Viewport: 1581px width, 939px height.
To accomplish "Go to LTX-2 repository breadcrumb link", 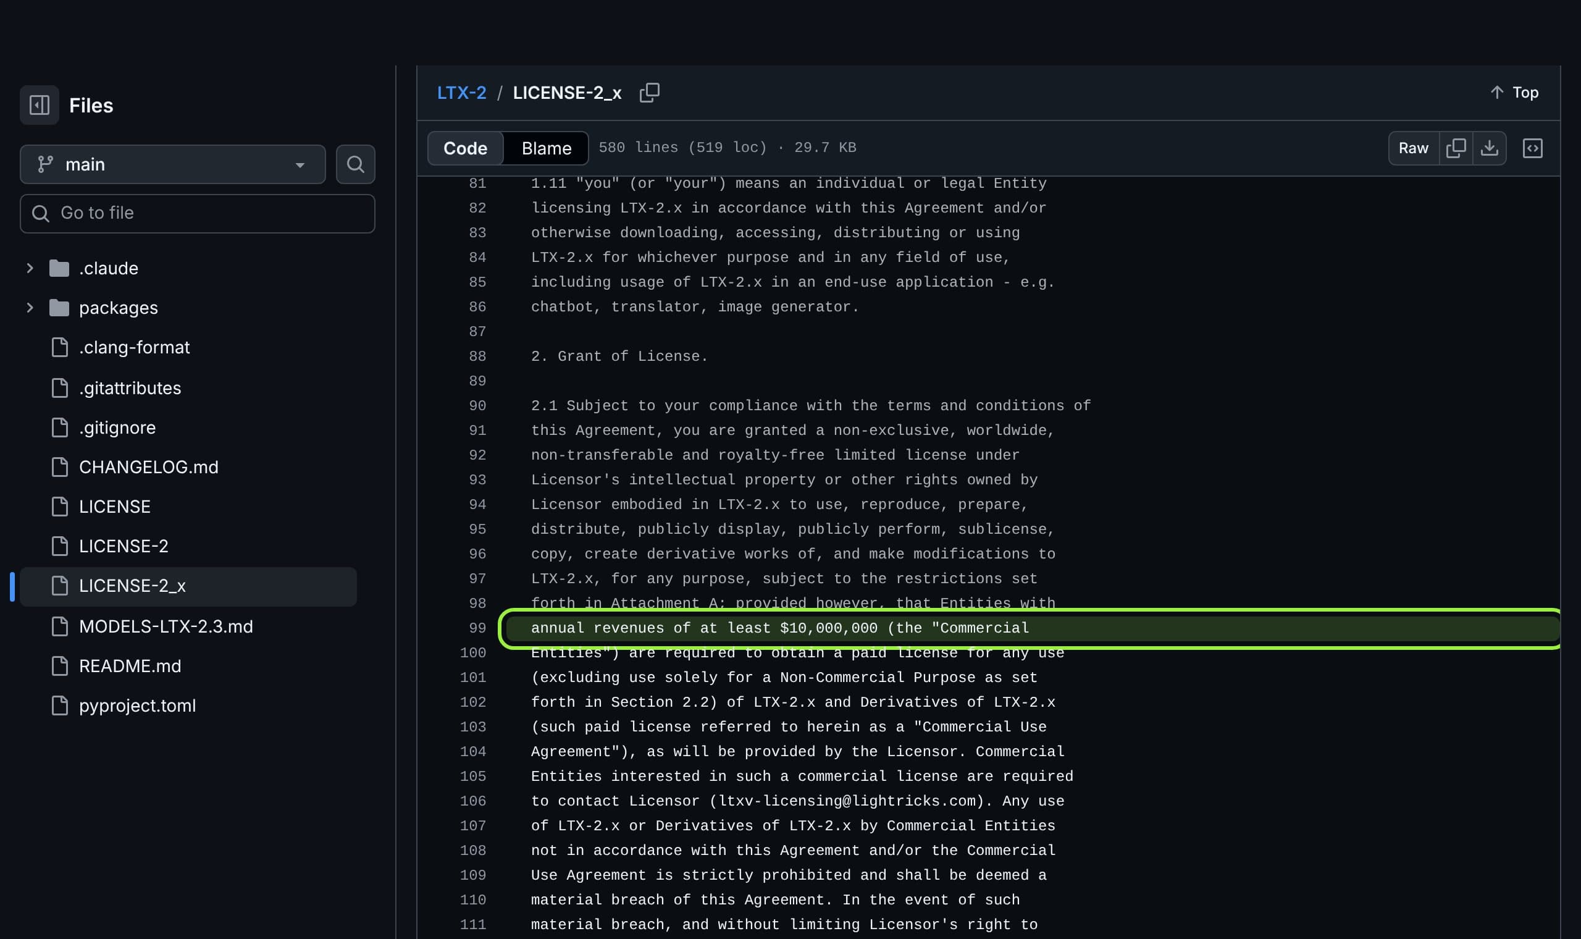I will [x=462, y=93].
